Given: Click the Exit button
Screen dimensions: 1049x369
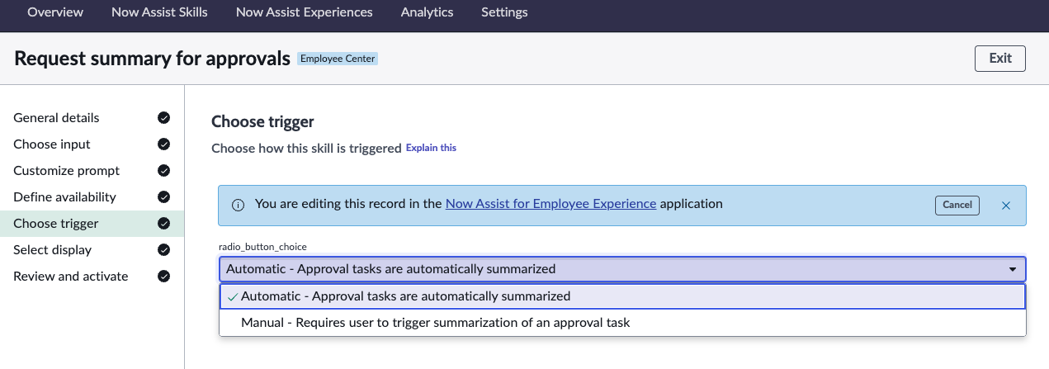Looking at the screenshot, I should [1000, 59].
